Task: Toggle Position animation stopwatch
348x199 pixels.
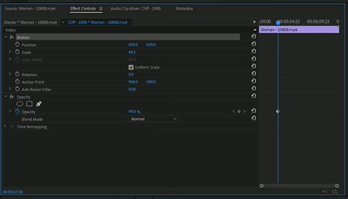Action: [x=17, y=44]
